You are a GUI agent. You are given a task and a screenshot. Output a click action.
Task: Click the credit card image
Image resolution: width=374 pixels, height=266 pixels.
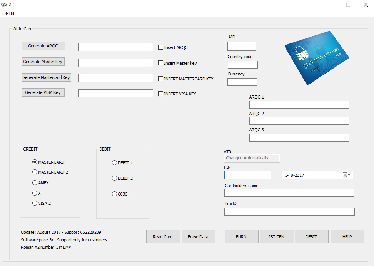pos(317,58)
